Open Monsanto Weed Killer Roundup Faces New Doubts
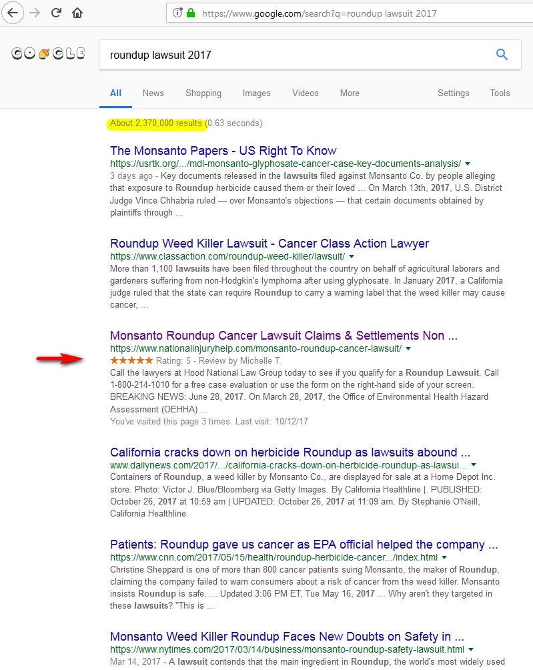This screenshot has height=670, width=533. click(x=287, y=636)
